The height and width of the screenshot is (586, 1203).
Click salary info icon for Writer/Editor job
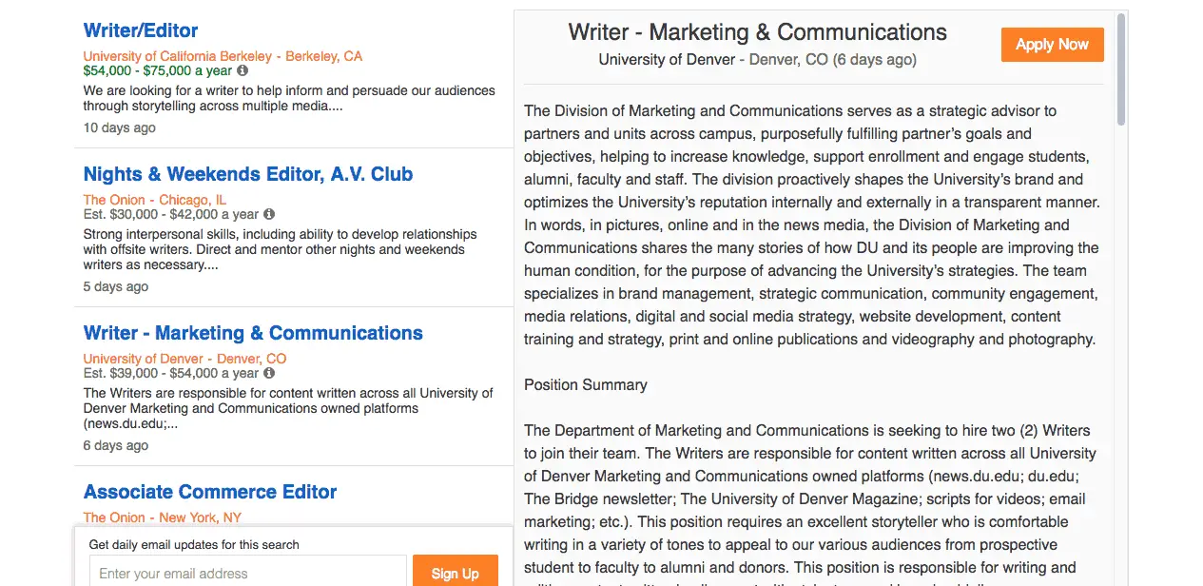243,70
